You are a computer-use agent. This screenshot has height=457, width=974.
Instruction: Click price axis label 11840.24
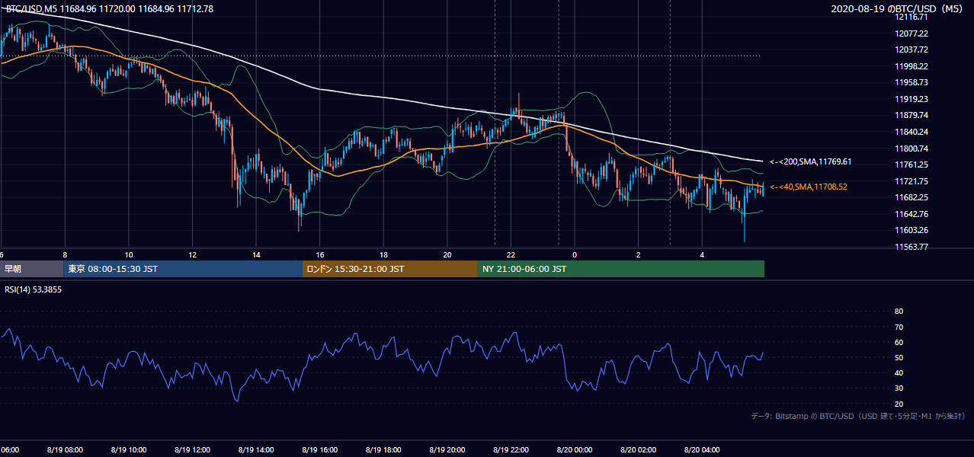(912, 132)
